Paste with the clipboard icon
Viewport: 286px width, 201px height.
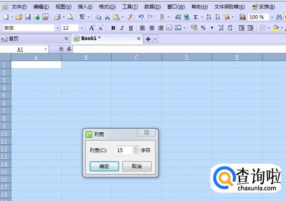pos(116,17)
